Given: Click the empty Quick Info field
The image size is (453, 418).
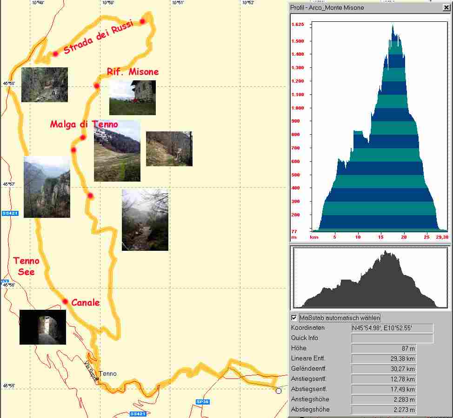Looking at the screenshot, I should 392,338.
